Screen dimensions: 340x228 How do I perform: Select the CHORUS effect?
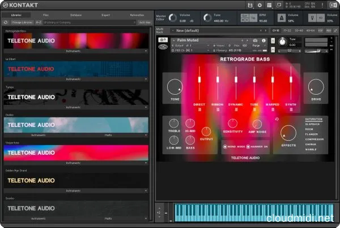pos(311,145)
